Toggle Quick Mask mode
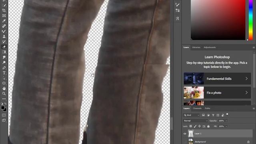Image resolution: width=256 pixels, height=144 pixels. click(4, 115)
